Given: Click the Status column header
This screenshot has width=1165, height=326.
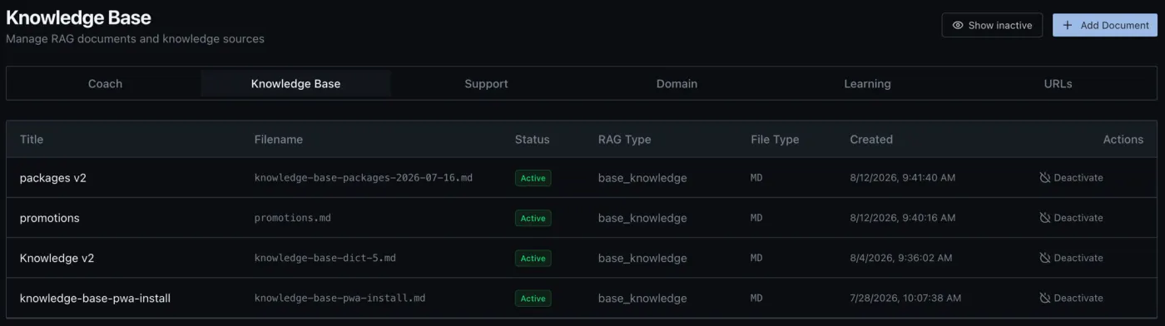Looking at the screenshot, I should [533, 140].
